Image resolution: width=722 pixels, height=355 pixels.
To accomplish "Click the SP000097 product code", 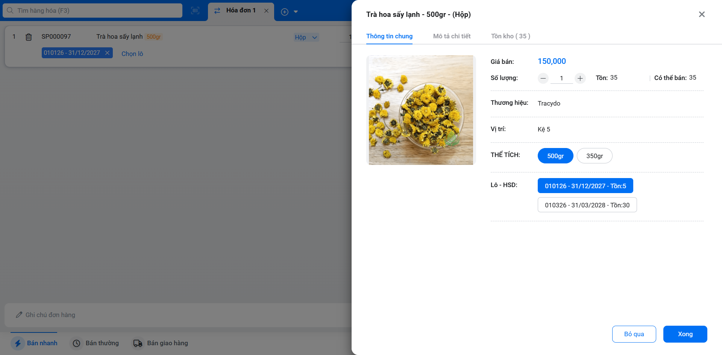I will pyautogui.click(x=56, y=36).
